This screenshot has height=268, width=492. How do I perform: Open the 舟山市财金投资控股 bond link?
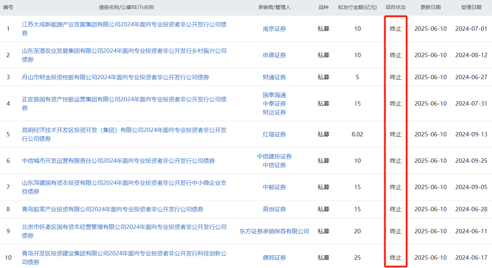coord(115,77)
